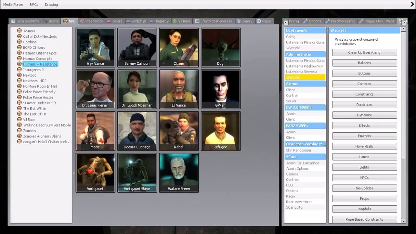The width and height of the screenshot is (416, 234).
Task: Click the monkey icon beside Nextbots L4D2
Action: point(19,81)
